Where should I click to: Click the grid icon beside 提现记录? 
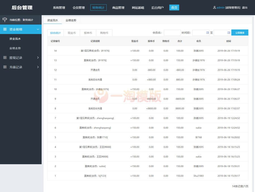(5, 57)
